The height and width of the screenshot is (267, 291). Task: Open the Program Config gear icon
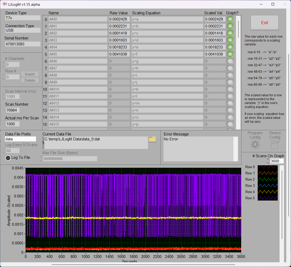pyautogui.click(x=255, y=144)
